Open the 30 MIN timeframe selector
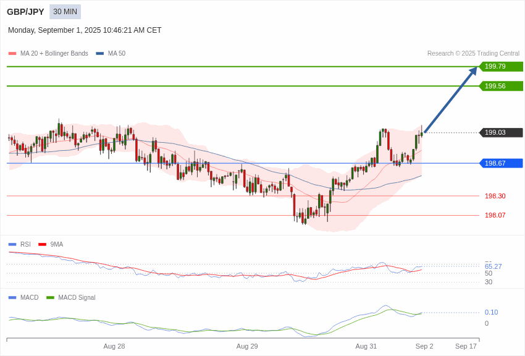 [65, 12]
